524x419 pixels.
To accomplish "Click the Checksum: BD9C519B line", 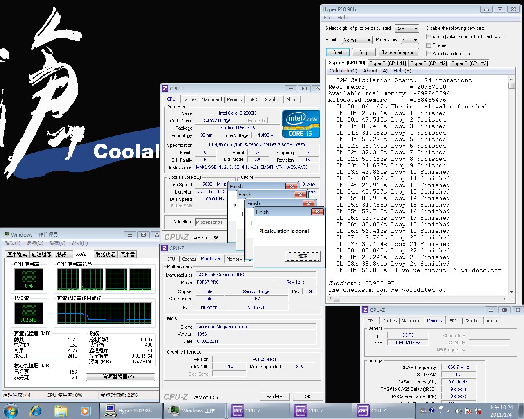I will tap(361, 283).
